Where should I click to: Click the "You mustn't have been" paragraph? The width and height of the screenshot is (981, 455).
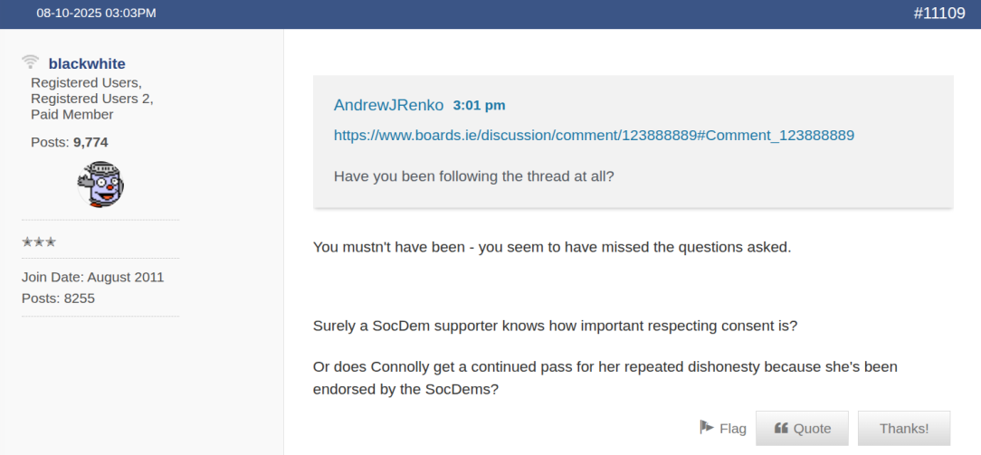point(551,246)
